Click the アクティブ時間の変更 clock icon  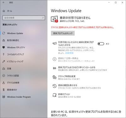click(x=54, y=77)
